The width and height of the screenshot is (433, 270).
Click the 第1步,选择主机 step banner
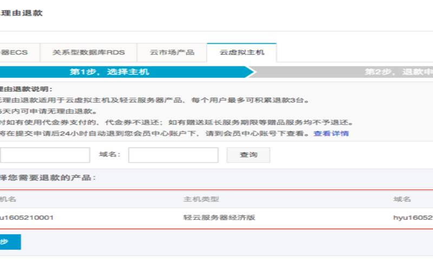126,72
